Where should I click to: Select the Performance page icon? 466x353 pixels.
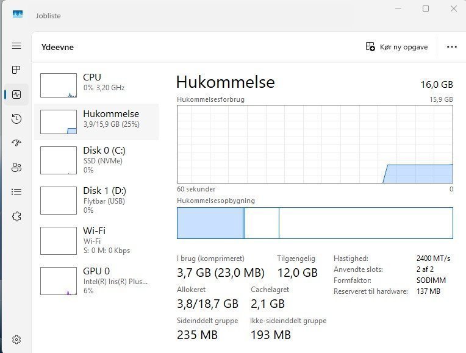[16, 94]
